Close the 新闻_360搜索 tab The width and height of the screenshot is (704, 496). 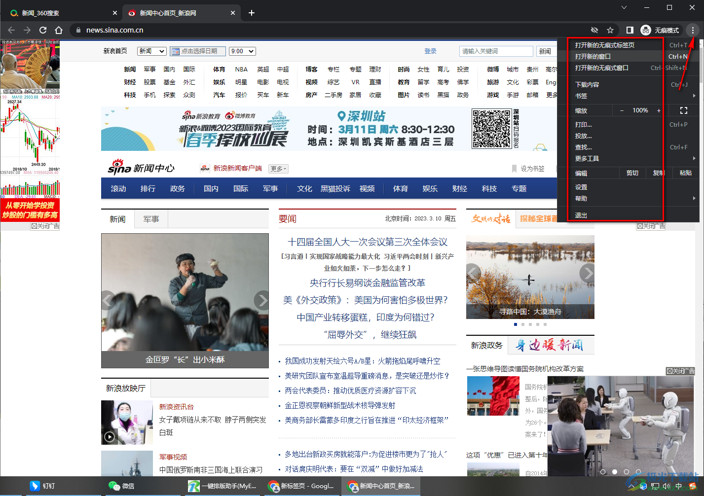[115, 13]
